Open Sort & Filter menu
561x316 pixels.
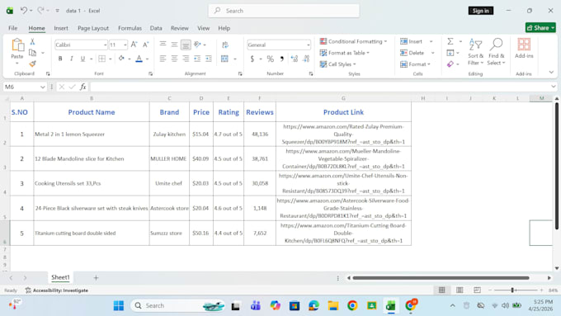[x=475, y=52]
